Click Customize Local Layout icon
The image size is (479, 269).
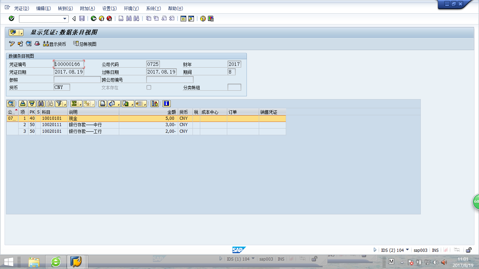211,19
